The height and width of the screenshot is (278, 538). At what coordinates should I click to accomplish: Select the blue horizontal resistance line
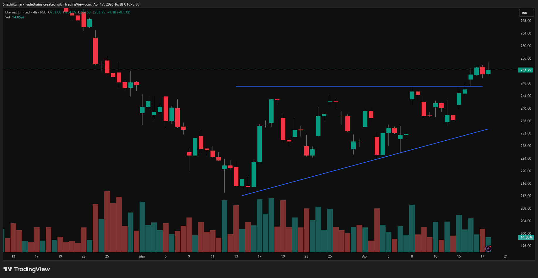coord(323,86)
